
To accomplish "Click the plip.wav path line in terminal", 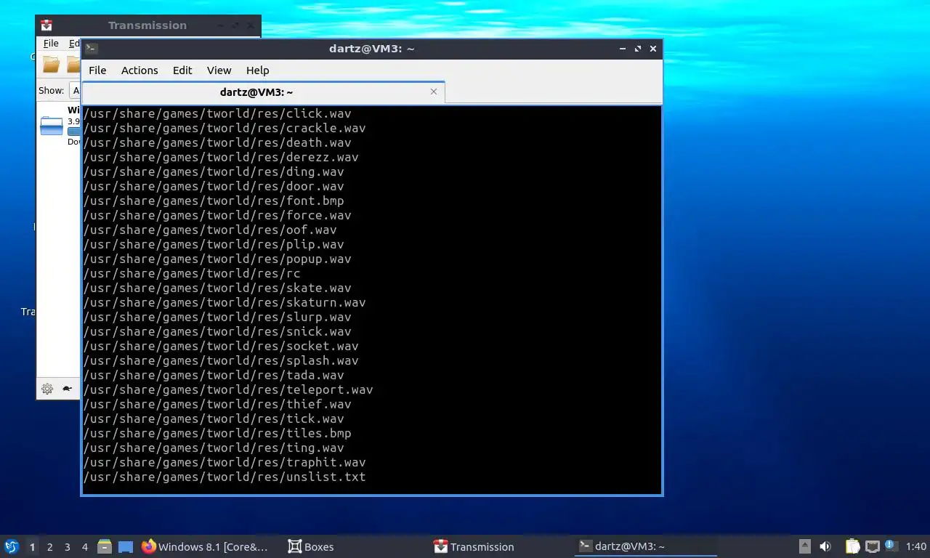I will coord(214,245).
